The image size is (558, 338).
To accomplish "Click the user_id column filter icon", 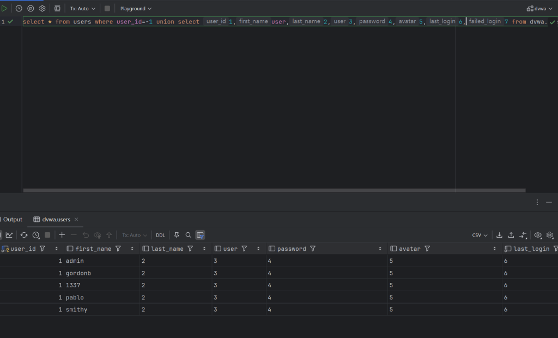I will [43, 249].
